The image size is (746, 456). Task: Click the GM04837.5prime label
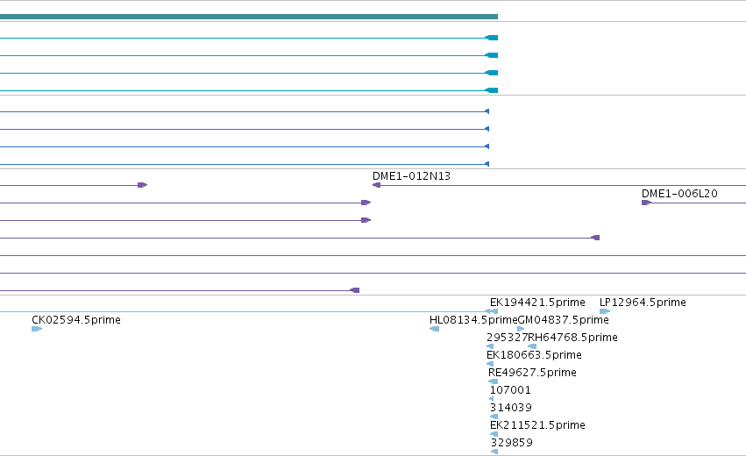tap(564, 320)
